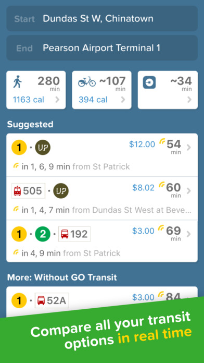204x363 pixels.
Task: Open cycling details chevron beside 394 cal
Action: 123,100
